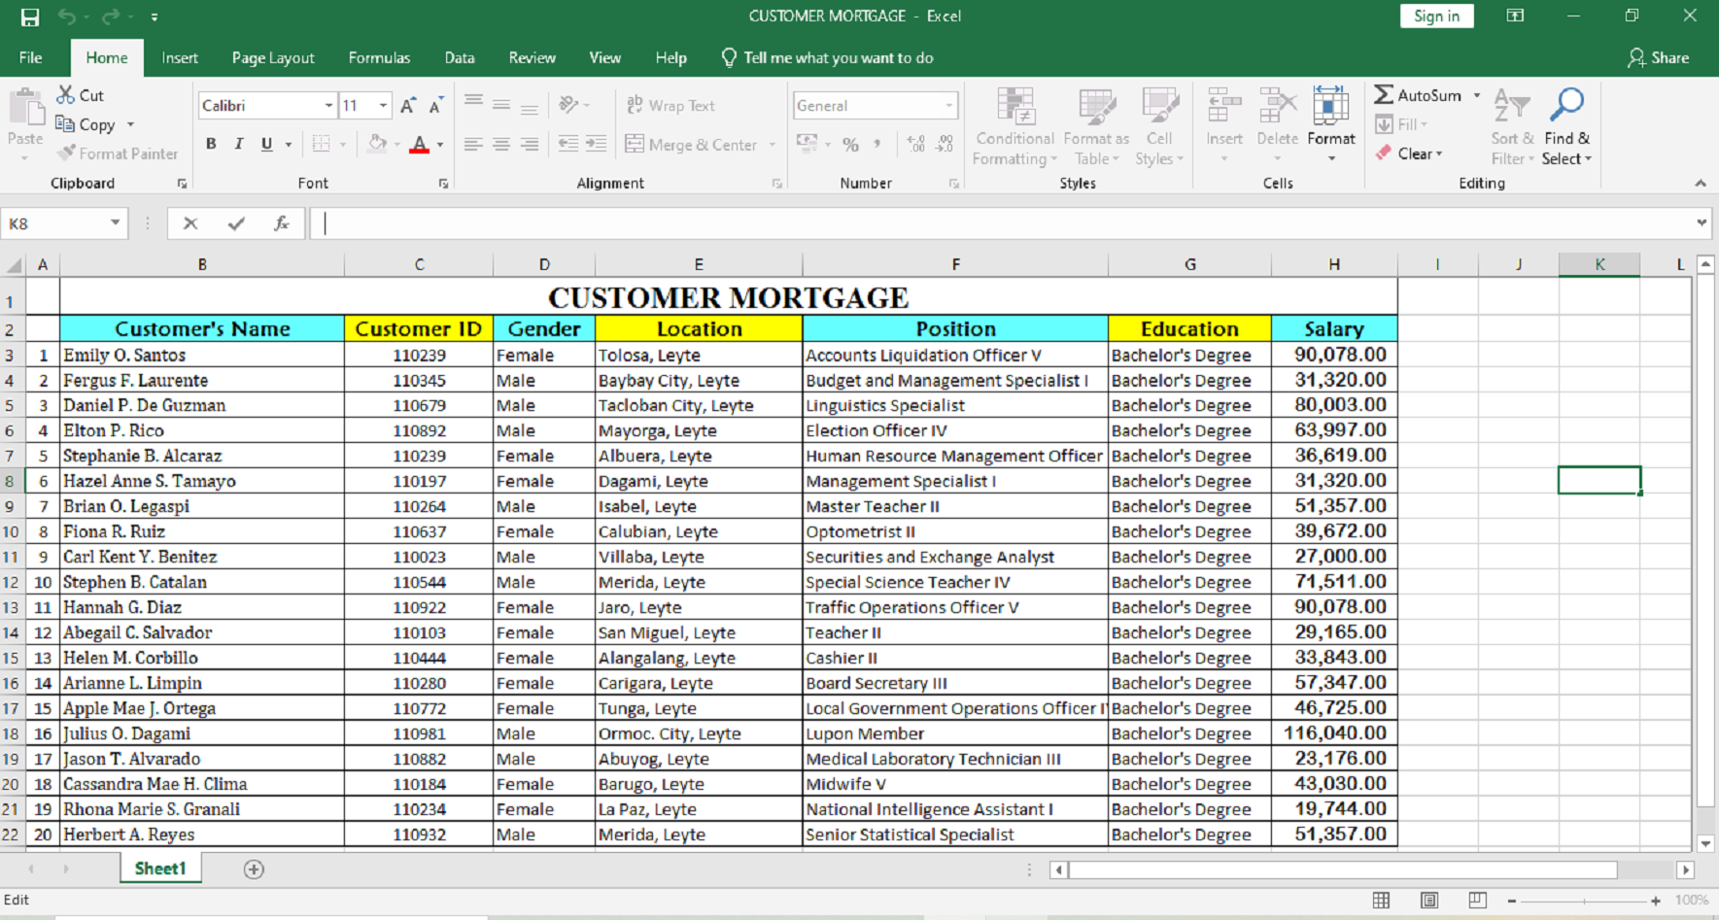Screen dimensions: 1719x920
Task: Click the Borders icon in Font group
Action: coord(321,144)
